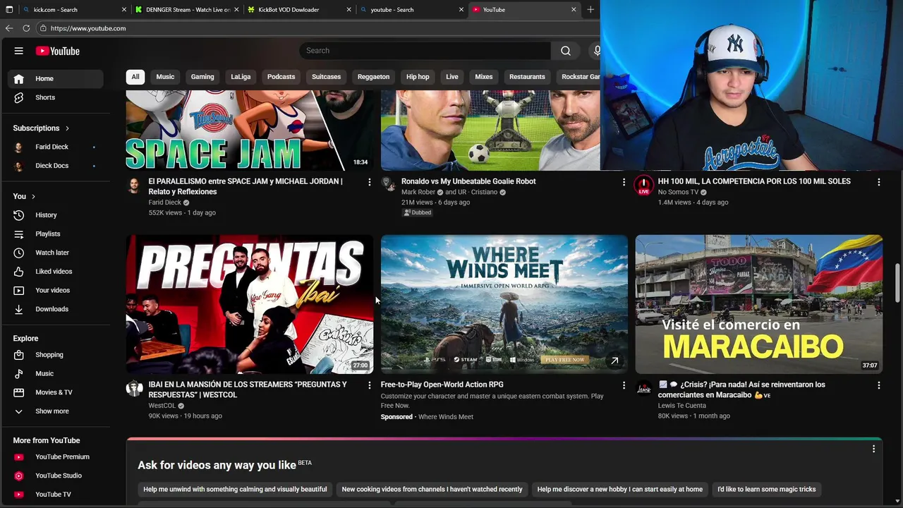The height and width of the screenshot is (508, 903).
Task: Open more options for IBAI EN LA MANSIÓN video
Action: (369, 385)
